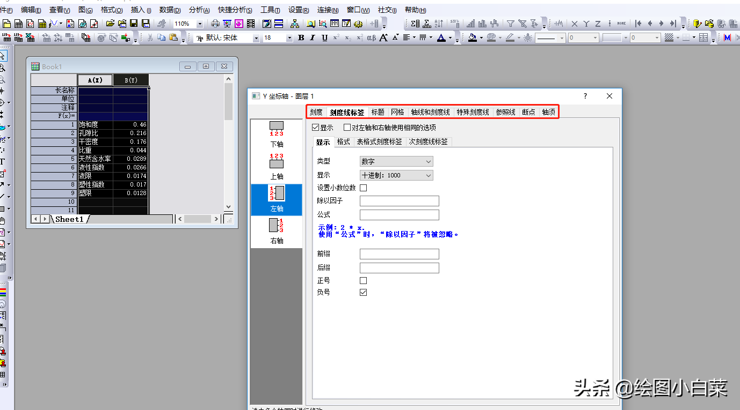Image resolution: width=740 pixels, height=410 pixels.
Task: Click the Set as Z column icon
Action: [x=598, y=24]
